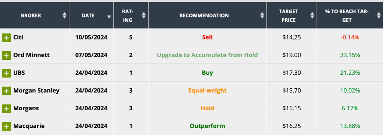Screen dimensions: 385x136
Task: Sort by Target Price arrows
Action: pos(312,15)
